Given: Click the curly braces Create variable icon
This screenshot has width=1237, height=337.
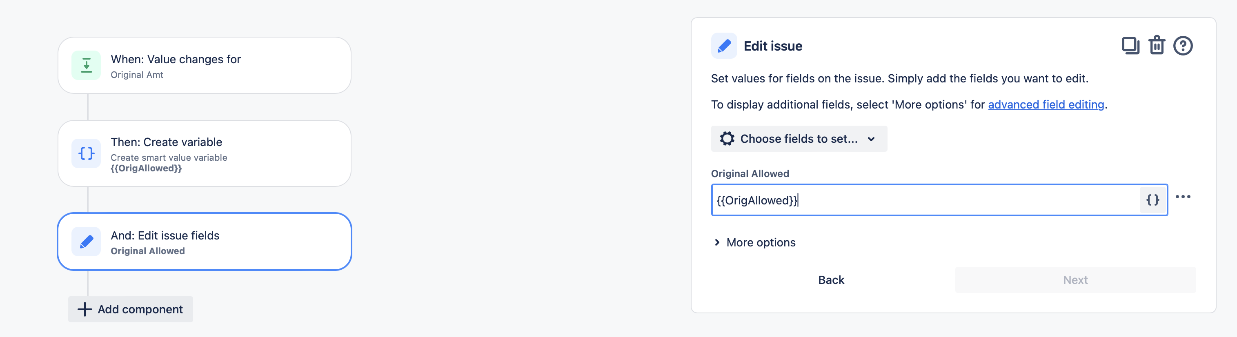Looking at the screenshot, I should (x=87, y=154).
